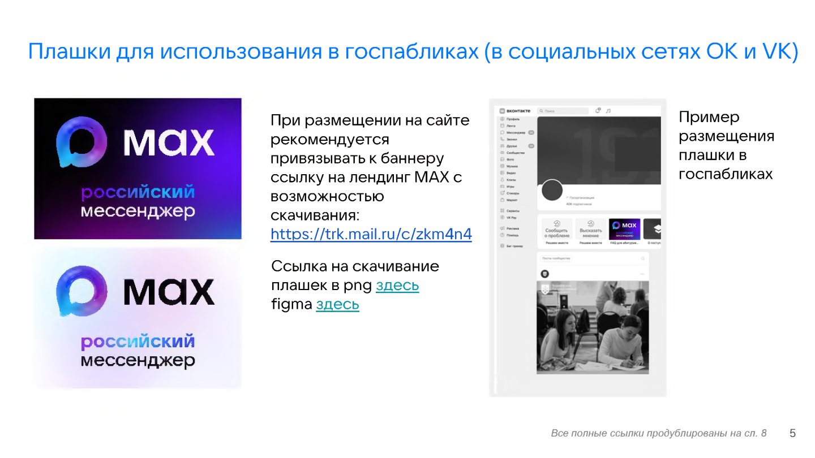Open Музыка in VK sidebar
The image size is (815, 458).
[x=509, y=166]
